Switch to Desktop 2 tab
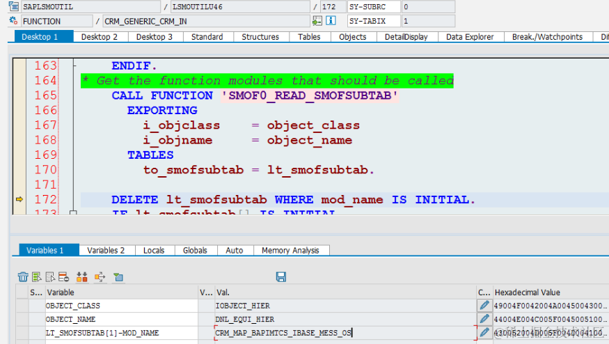The width and height of the screenshot is (609, 344). click(x=100, y=37)
